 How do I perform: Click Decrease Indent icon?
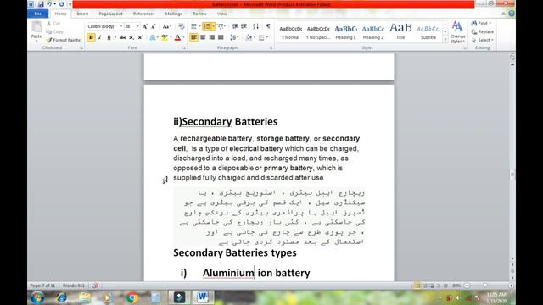pyautogui.click(x=235, y=26)
